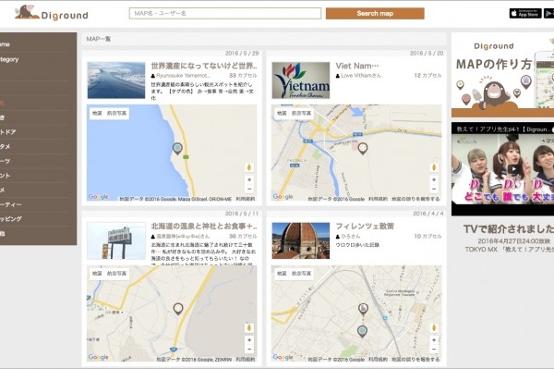Zoom out on the フィレンツェ map
554x369 pixels.
pos(434,350)
